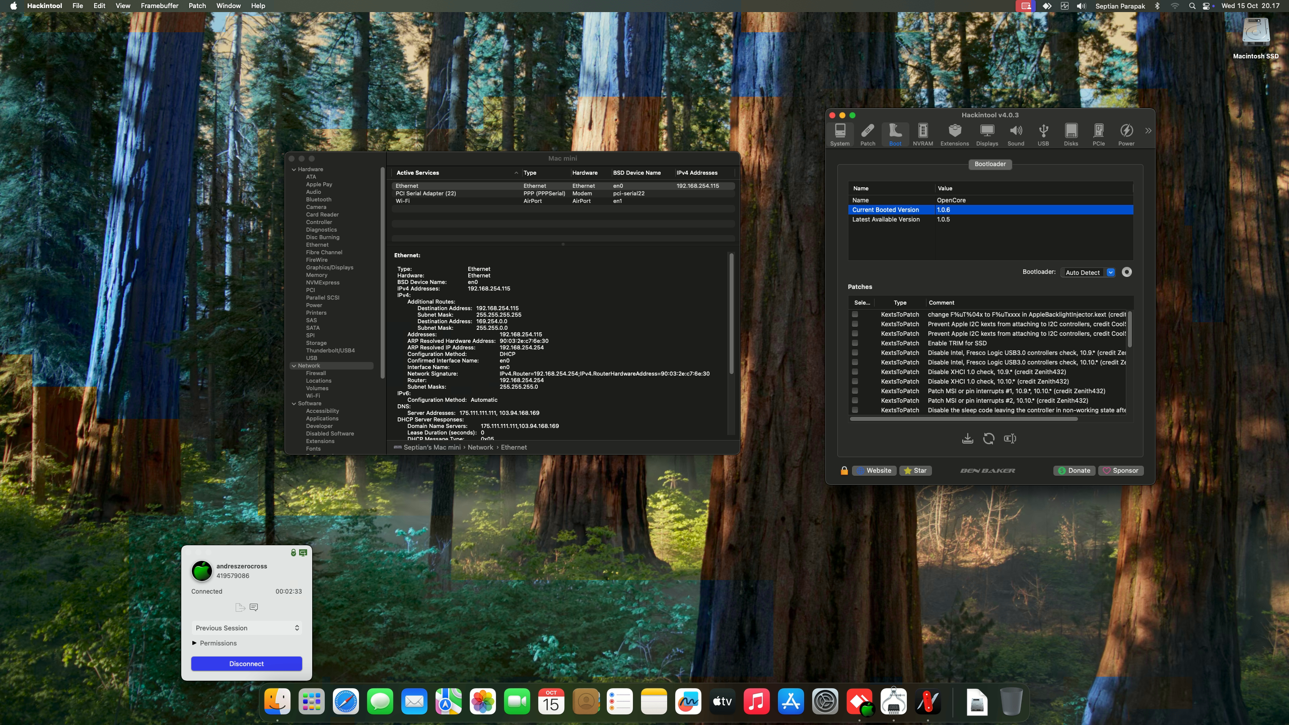Click Patches list horizontal scrollbar in Hackintool
Viewport: 1289px width, 725px height.
(x=964, y=419)
